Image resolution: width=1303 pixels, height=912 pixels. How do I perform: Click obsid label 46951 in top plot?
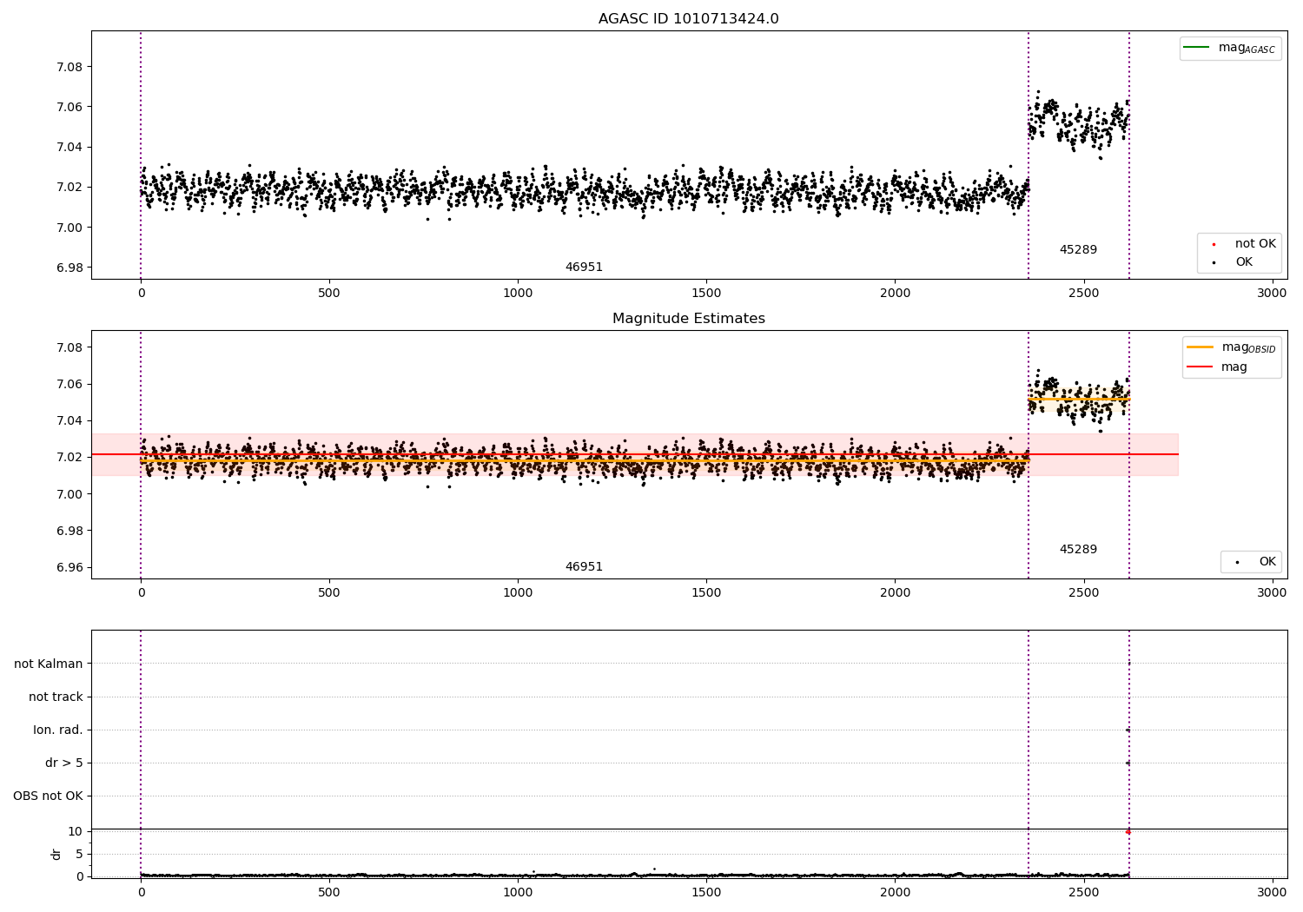point(584,267)
